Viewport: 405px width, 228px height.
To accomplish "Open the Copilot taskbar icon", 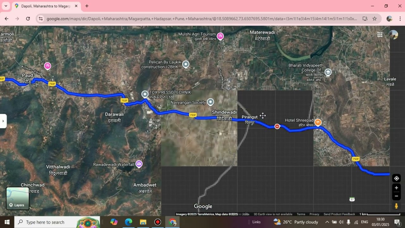I will click(x=114, y=222).
